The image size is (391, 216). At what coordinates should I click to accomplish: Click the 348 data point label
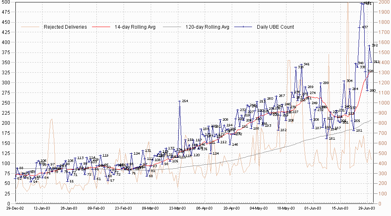click(x=361, y=63)
